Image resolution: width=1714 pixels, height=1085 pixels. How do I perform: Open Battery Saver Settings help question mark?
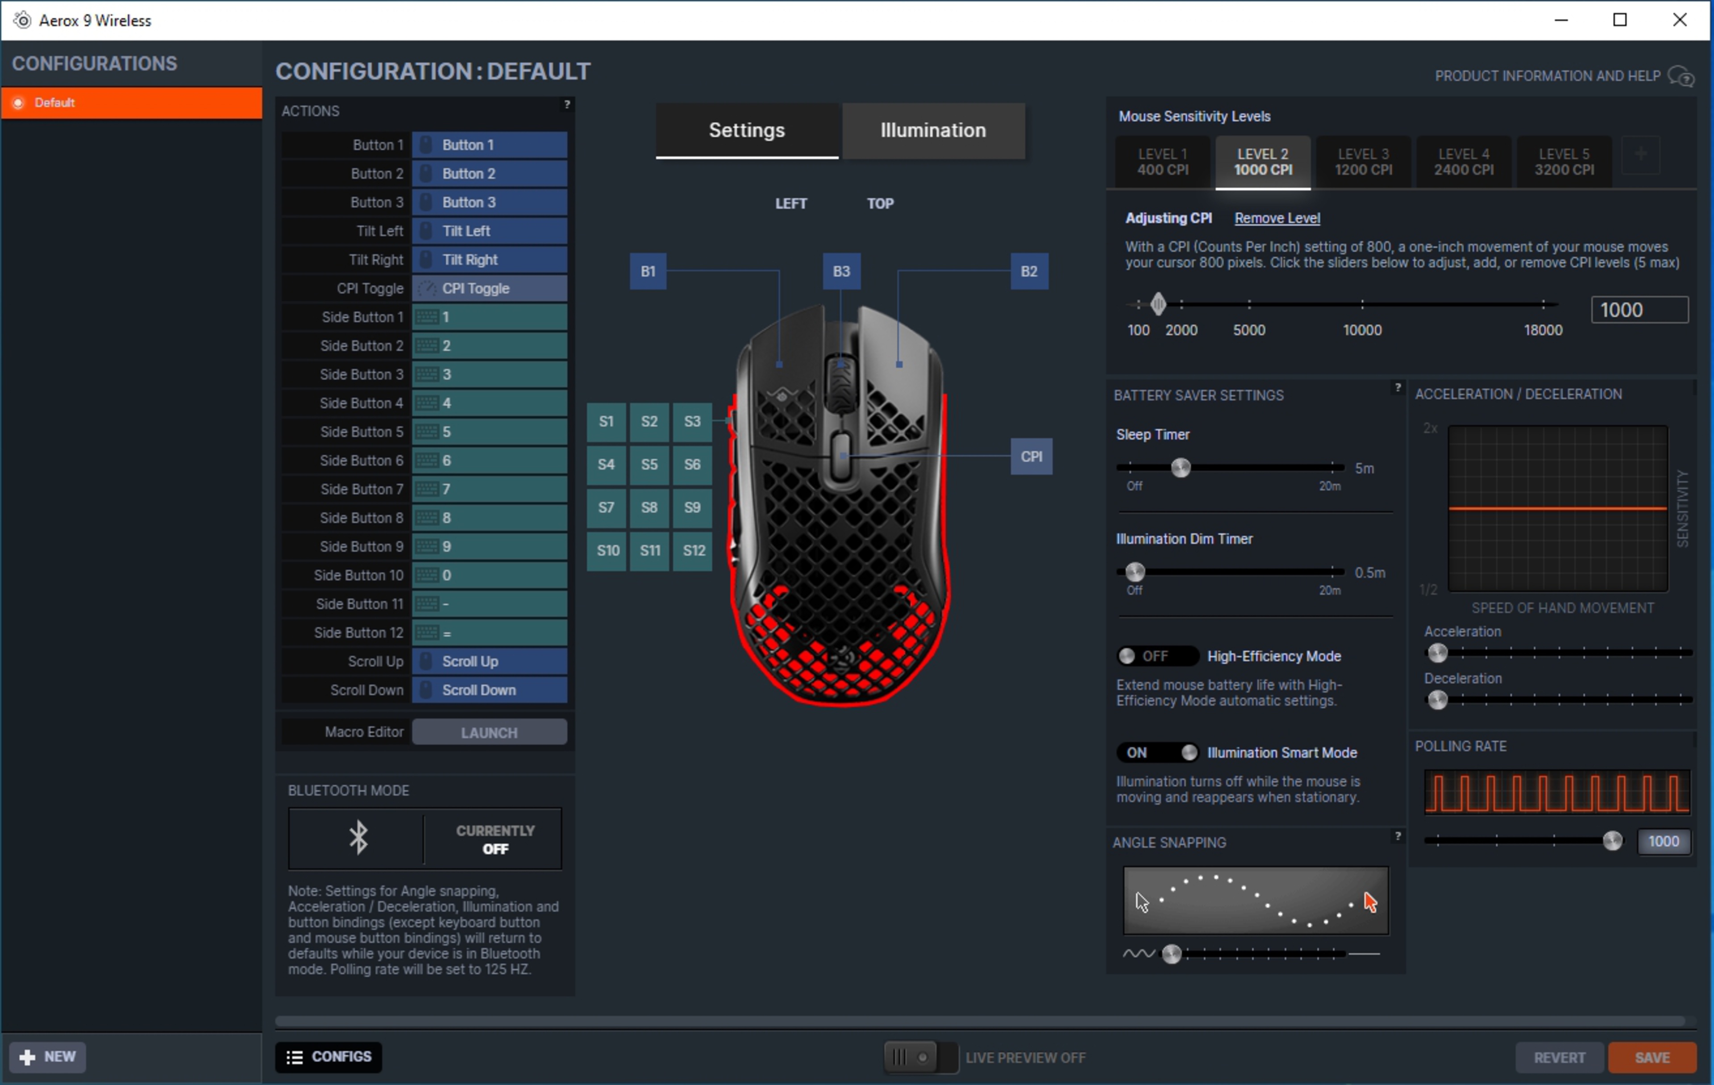[x=1397, y=388]
